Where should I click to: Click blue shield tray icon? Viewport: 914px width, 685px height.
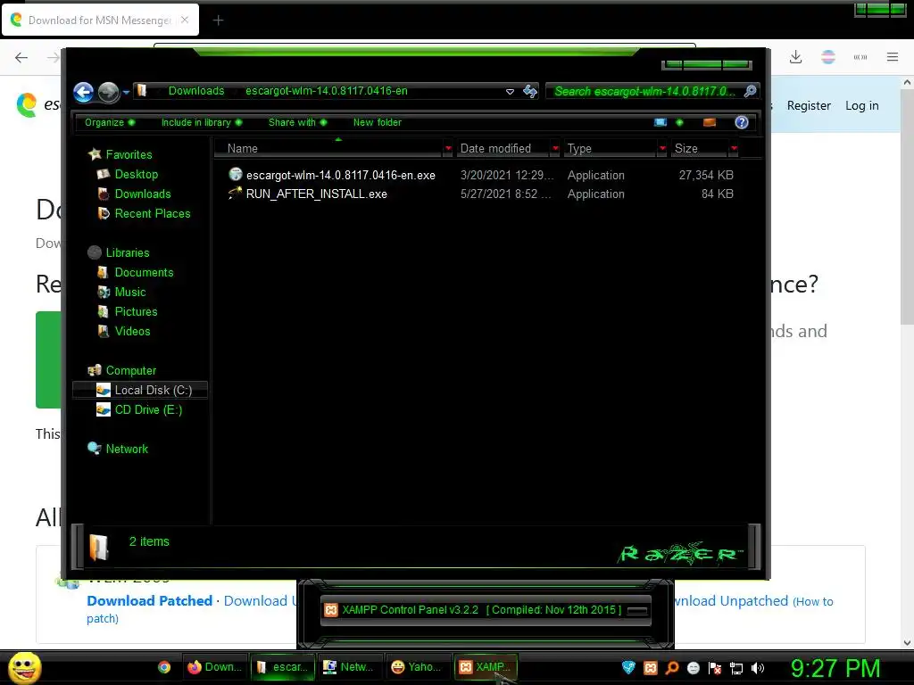point(628,668)
